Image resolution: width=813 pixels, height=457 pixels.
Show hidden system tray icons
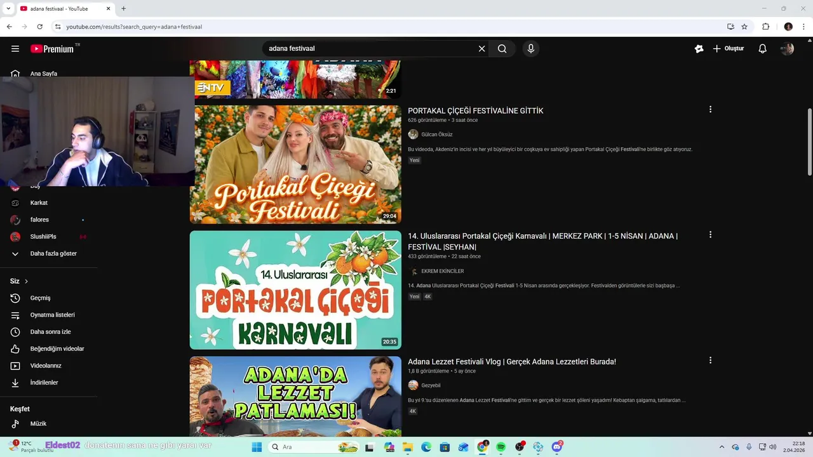[x=722, y=447]
